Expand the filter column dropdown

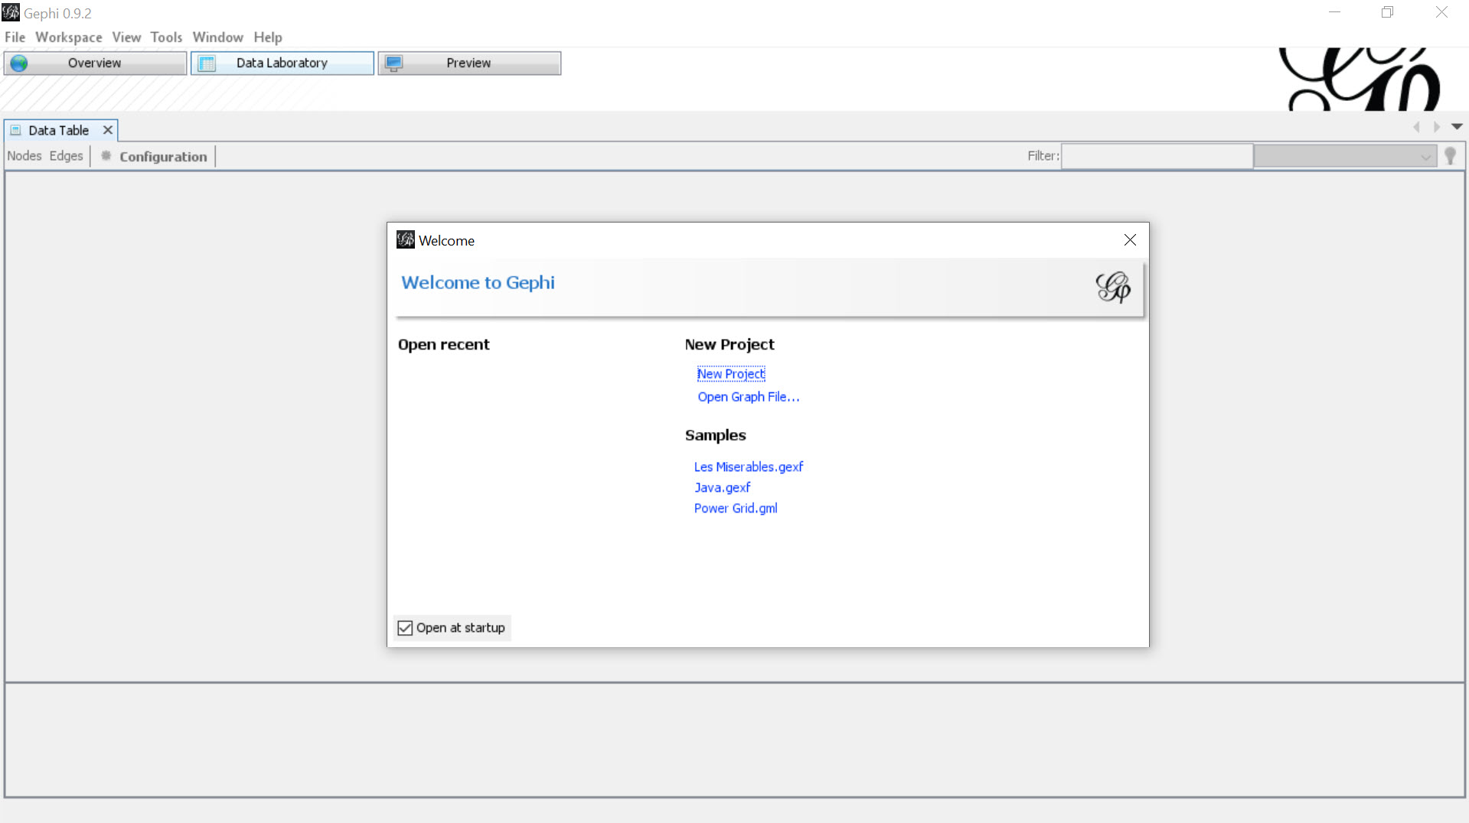point(1345,156)
